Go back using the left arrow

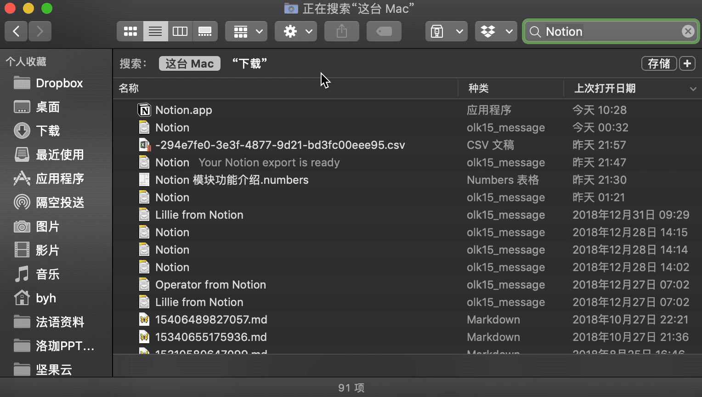(x=16, y=31)
